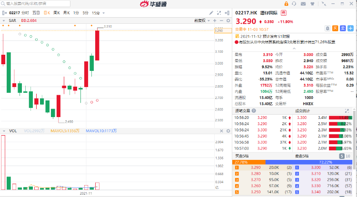Open VOL indicator dropdown arrow
The height and width of the screenshot is (197, 357).
[4, 131]
